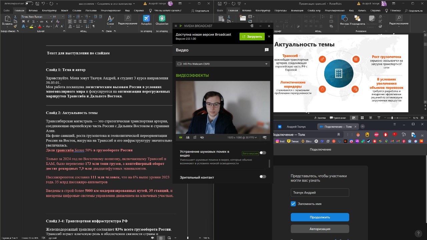Click the blue Продолжить button
The image size is (427, 240).
320,217
